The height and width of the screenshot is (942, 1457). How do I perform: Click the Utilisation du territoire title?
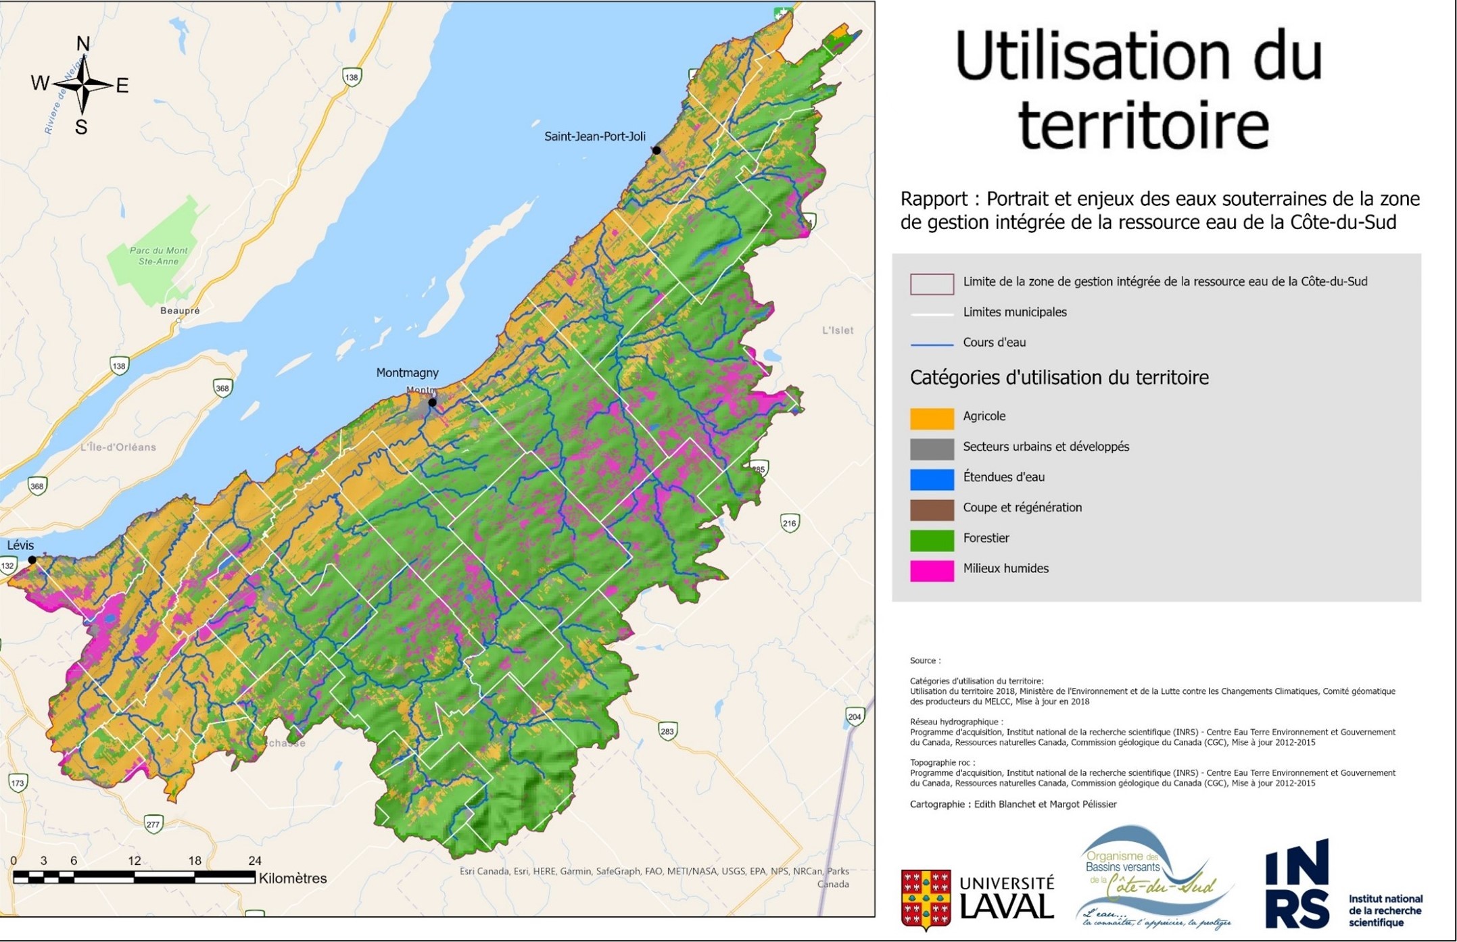[1140, 90]
